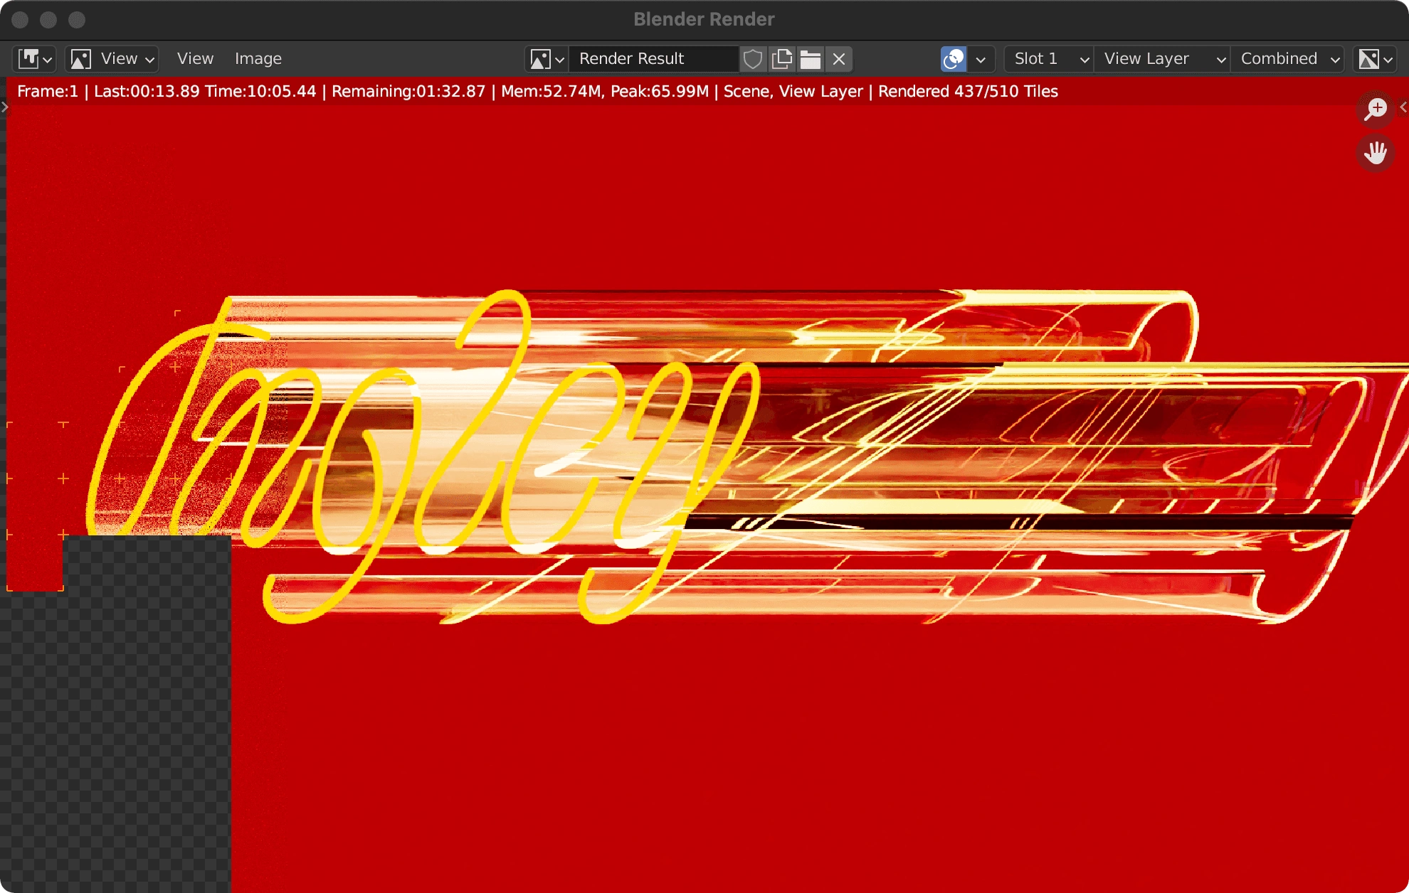Browse linked images with image icon dropdown
This screenshot has height=893, width=1409.
click(547, 59)
